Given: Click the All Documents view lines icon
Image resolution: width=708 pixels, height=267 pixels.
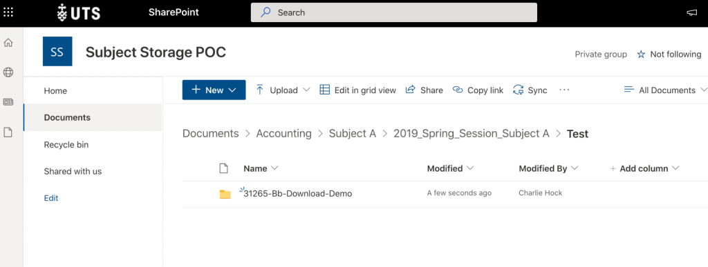Looking at the screenshot, I should coord(628,90).
